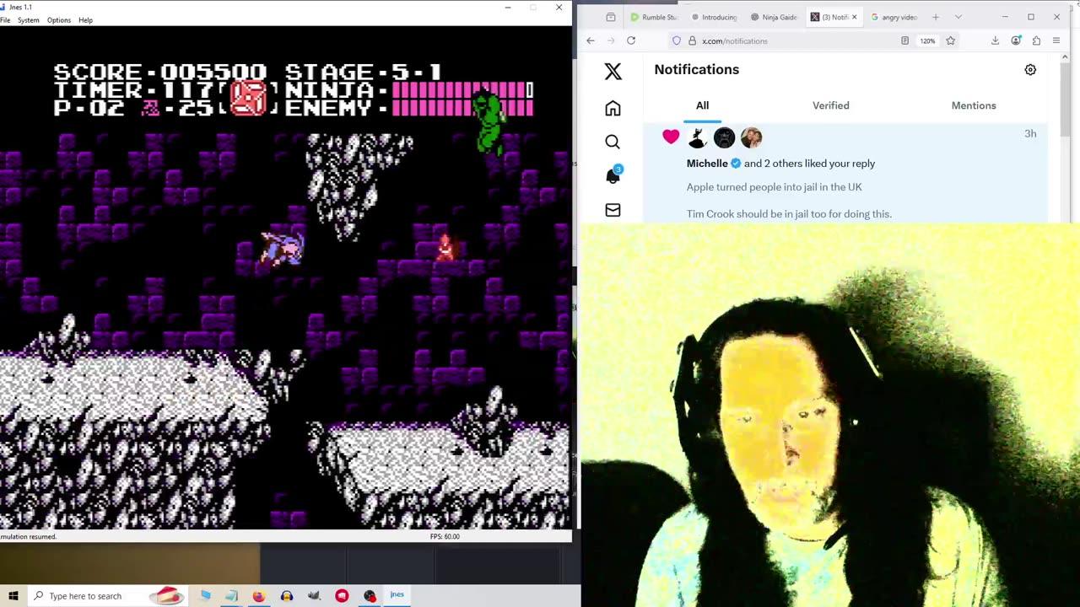Open Firefox extensions menu

pos(1036,40)
